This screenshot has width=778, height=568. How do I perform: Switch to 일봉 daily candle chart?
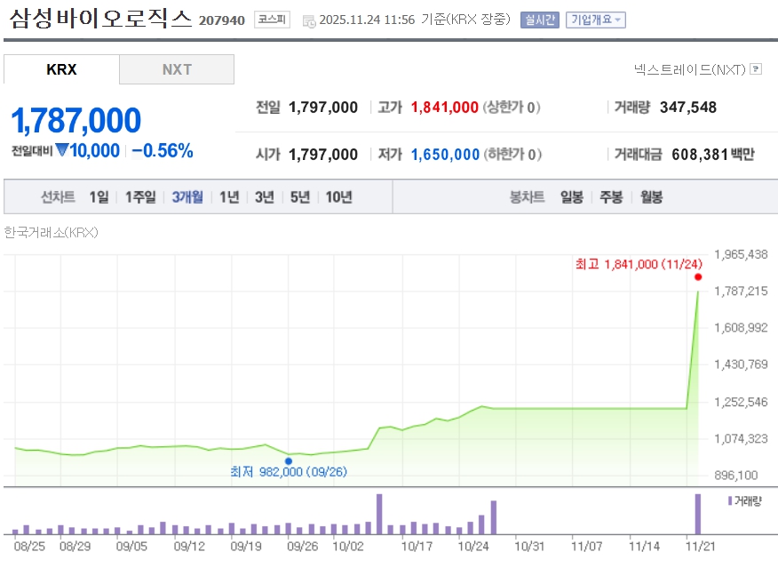(571, 197)
